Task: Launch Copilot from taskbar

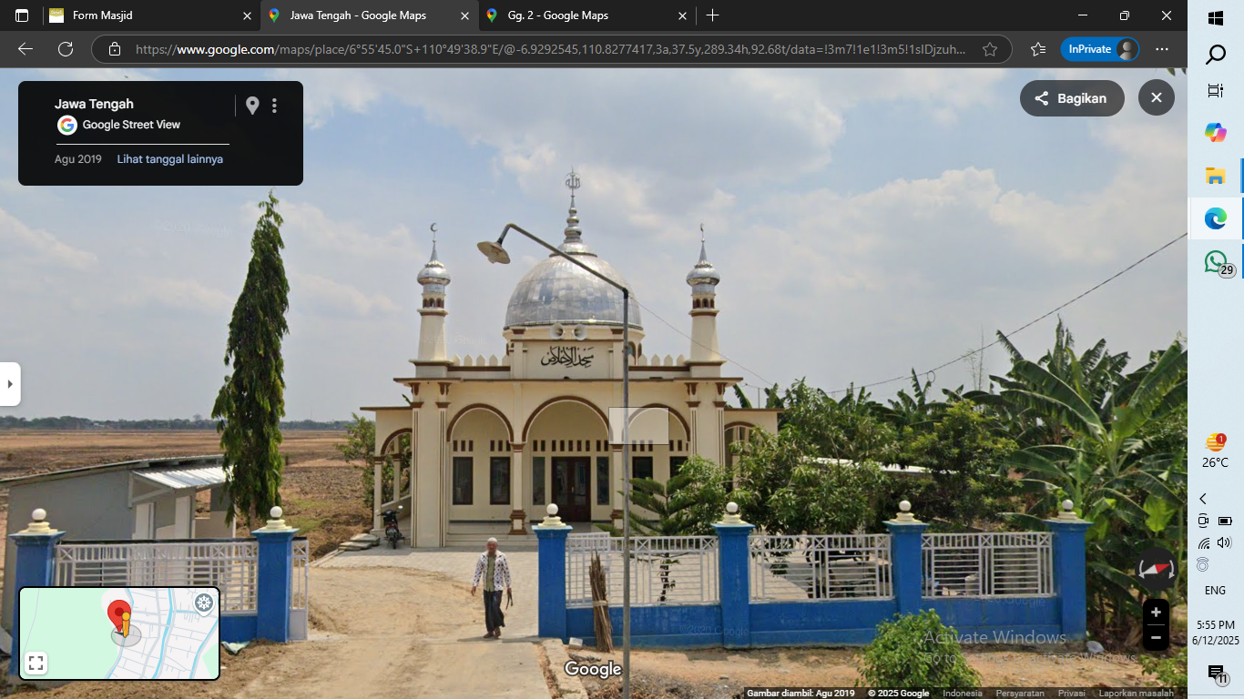Action: pyautogui.click(x=1216, y=133)
